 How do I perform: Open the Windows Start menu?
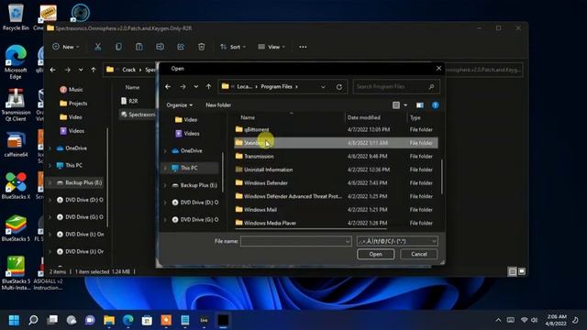coord(15,320)
